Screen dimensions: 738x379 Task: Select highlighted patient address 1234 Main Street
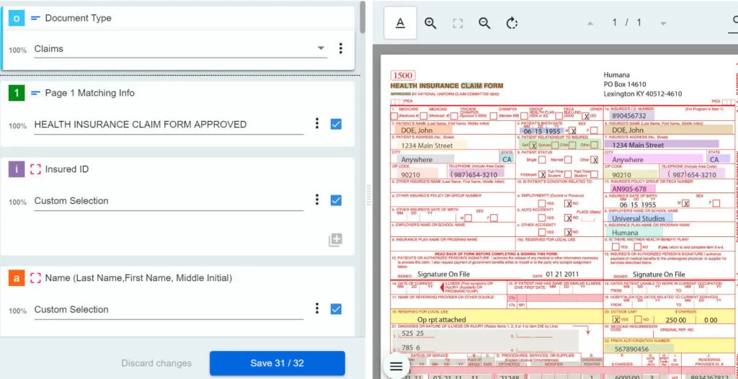point(431,146)
